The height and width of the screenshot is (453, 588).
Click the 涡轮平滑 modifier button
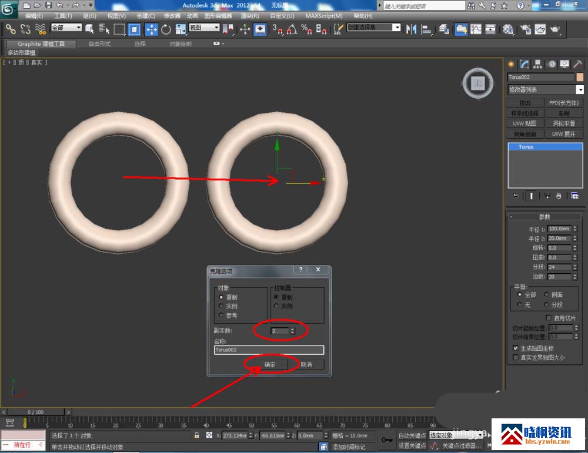tap(564, 123)
